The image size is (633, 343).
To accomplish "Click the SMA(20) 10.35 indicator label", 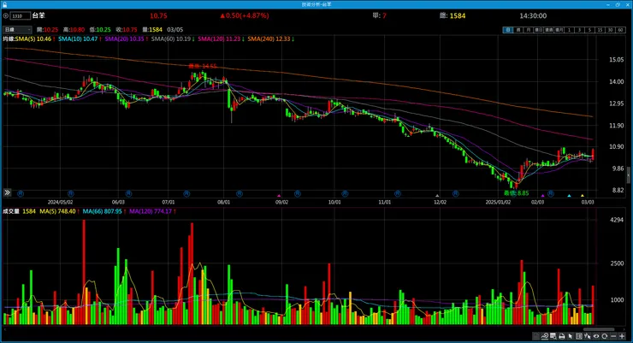I will [124, 38].
